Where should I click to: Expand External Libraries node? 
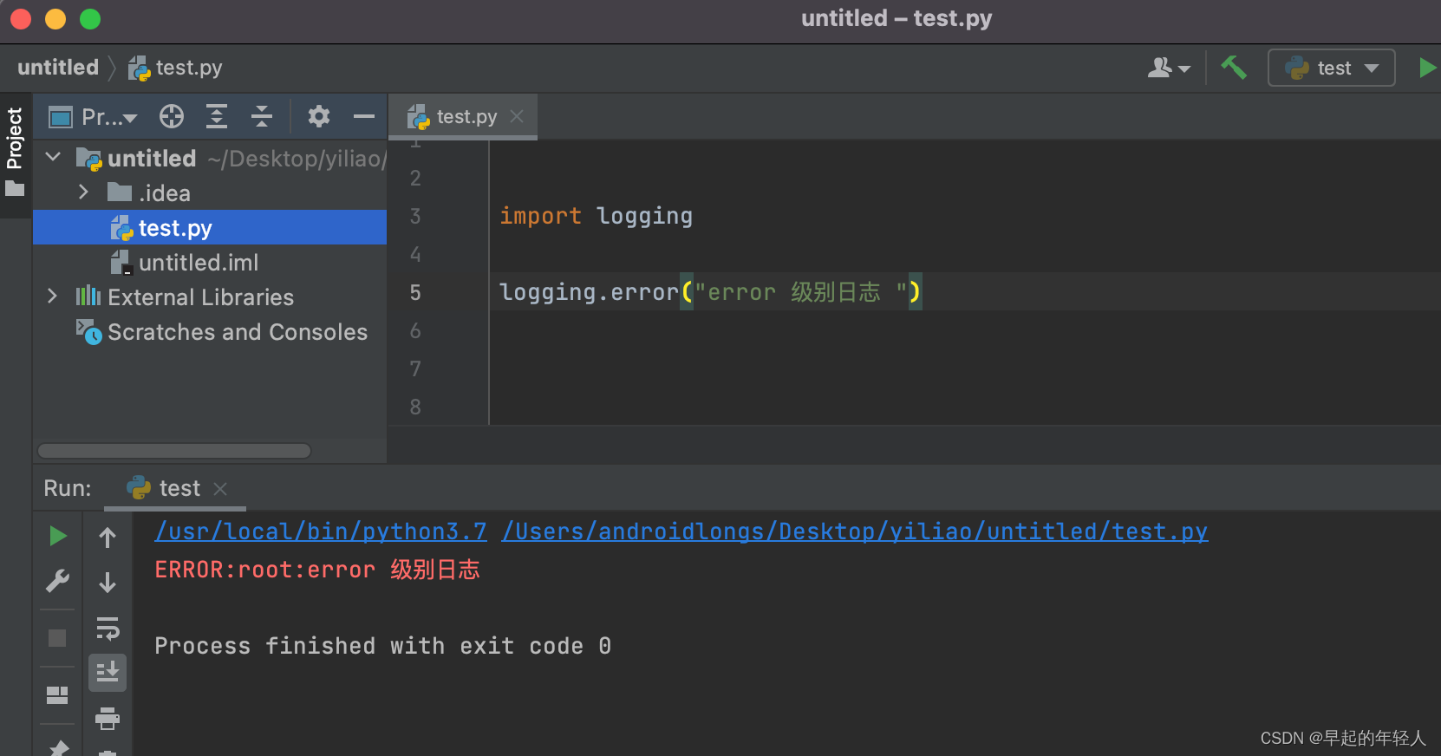point(52,297)
